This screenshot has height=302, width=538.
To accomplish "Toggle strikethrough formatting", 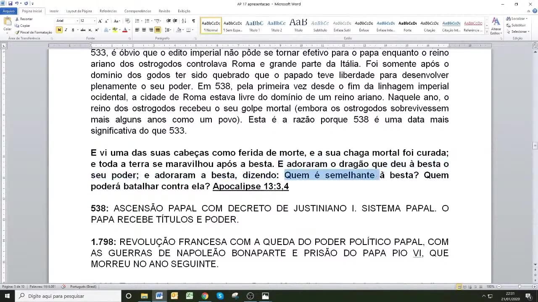I will tap(83, 30).
